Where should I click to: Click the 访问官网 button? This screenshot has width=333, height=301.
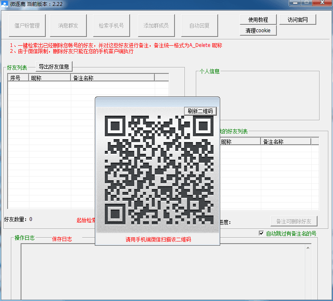click(x=298, y=20)
